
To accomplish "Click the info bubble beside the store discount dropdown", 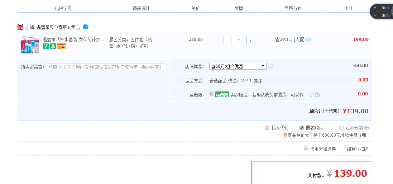I will (x=271, y=66).
